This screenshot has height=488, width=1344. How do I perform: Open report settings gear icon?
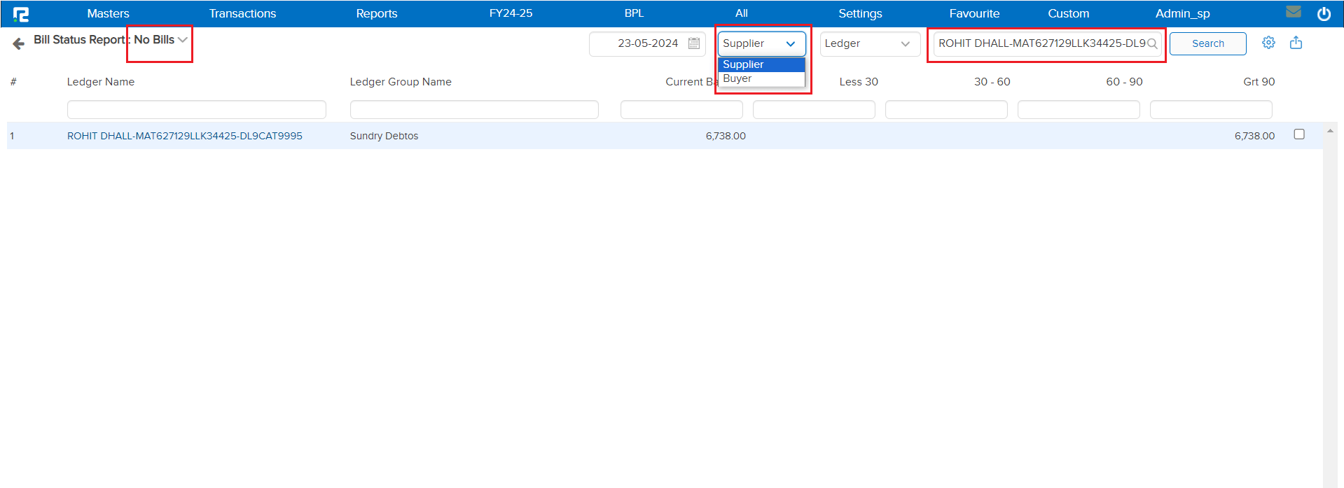[1268, 43]
